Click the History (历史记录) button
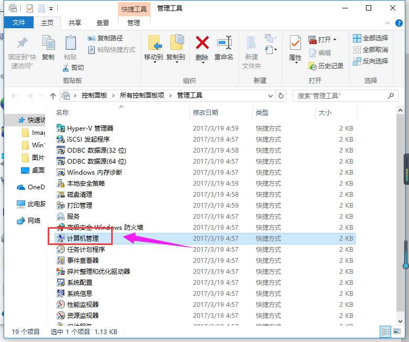This screenshot has height=342, width=409. point(326,66)
